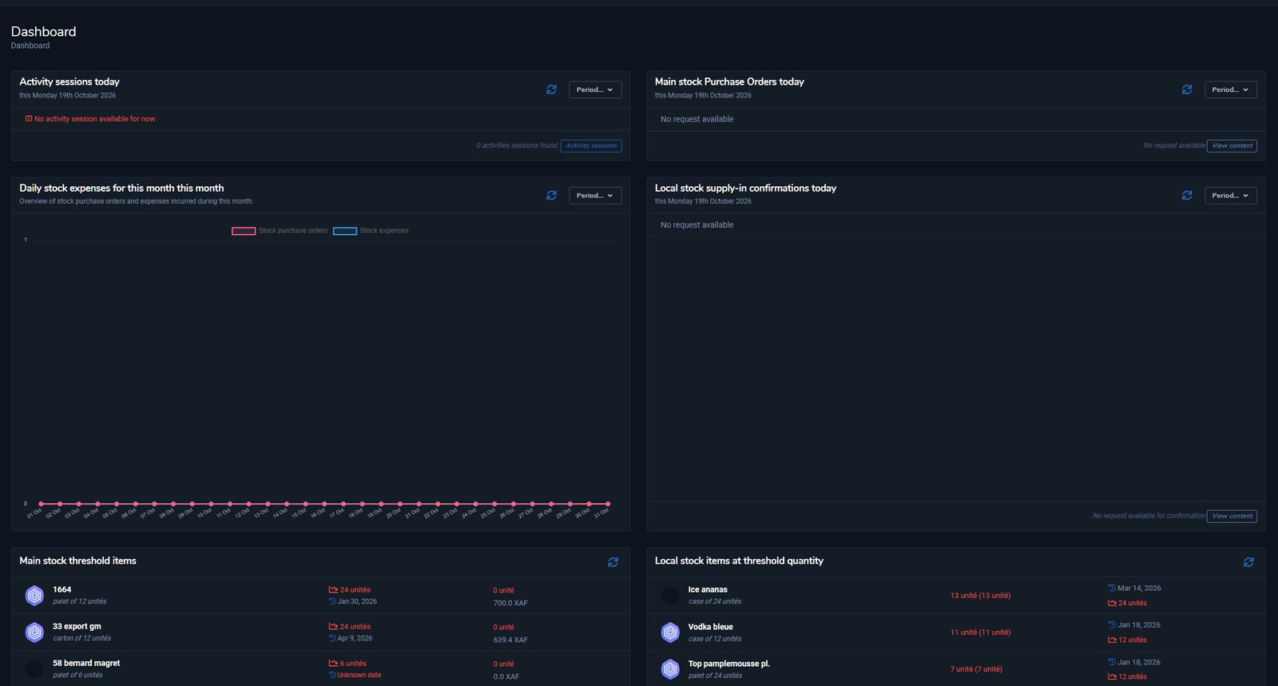
Task: Click chart icon beside 1664's 24 unités
Action: [333, 590]
